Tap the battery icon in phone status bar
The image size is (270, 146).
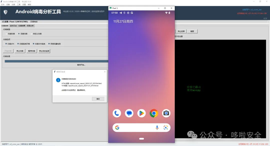pos(169,13)
